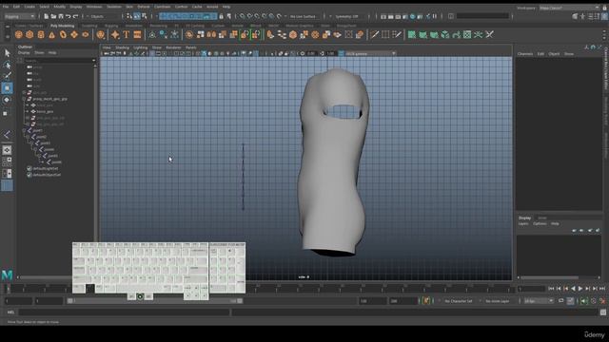
Task: Click the MEL command line input
Action: pyautogui.click(x=125, y=313)
